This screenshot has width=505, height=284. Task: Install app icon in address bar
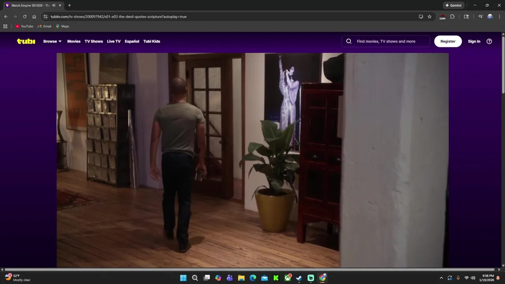pyautogui.click(x=421, y=17)
